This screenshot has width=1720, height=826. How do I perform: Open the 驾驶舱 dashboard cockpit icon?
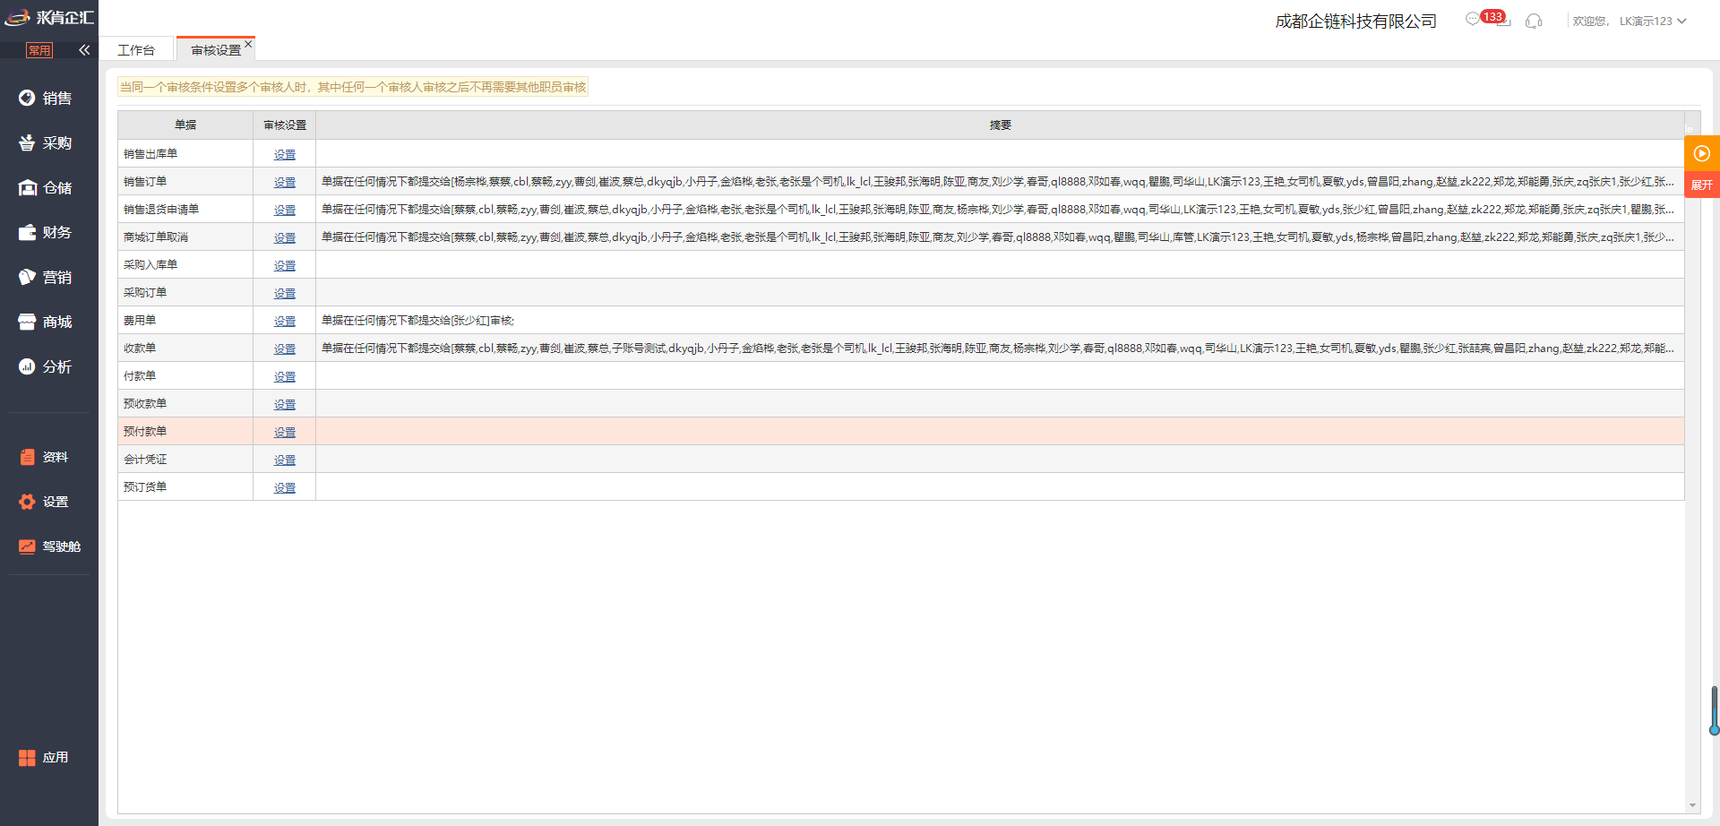(28, 546)
